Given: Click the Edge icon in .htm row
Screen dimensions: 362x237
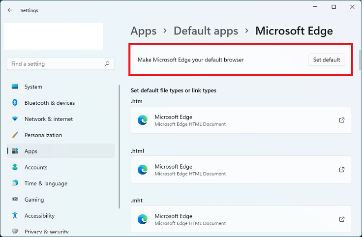Looking at the screenshot, I should pyautogui.click(x=143, y=120).
